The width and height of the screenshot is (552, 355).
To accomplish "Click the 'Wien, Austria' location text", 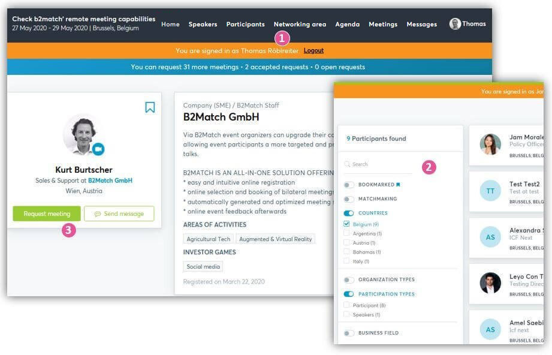I will tap(84, 191).
